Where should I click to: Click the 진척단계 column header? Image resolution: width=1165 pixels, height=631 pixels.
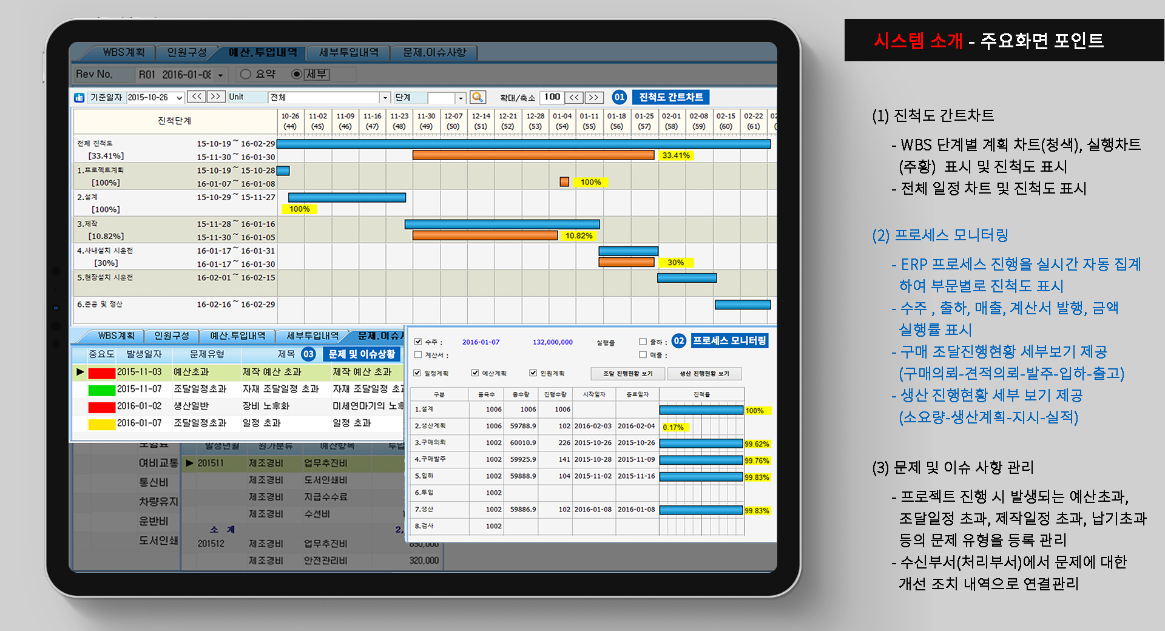pos(175,121)
